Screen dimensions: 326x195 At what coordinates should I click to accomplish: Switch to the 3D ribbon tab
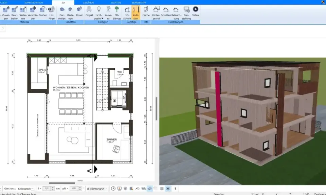(x=63, y=2)
